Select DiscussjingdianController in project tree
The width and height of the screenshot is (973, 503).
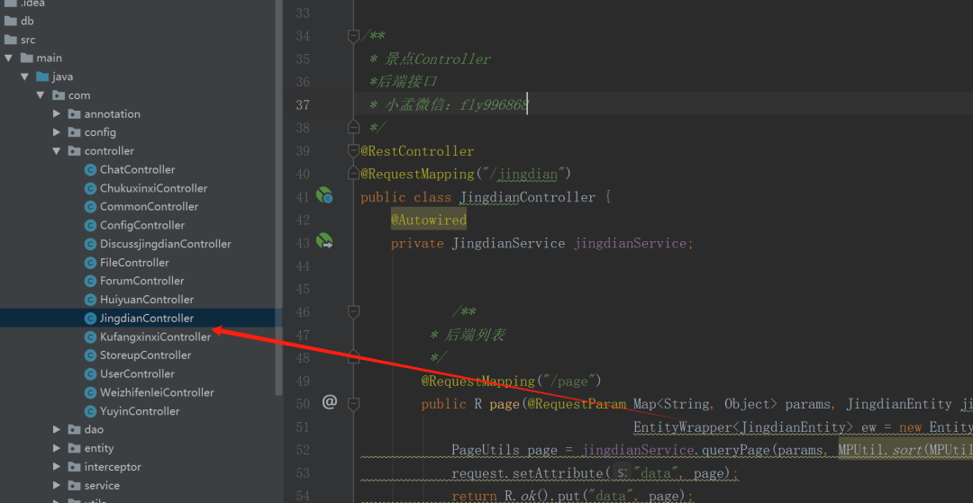tap(165, 244)
